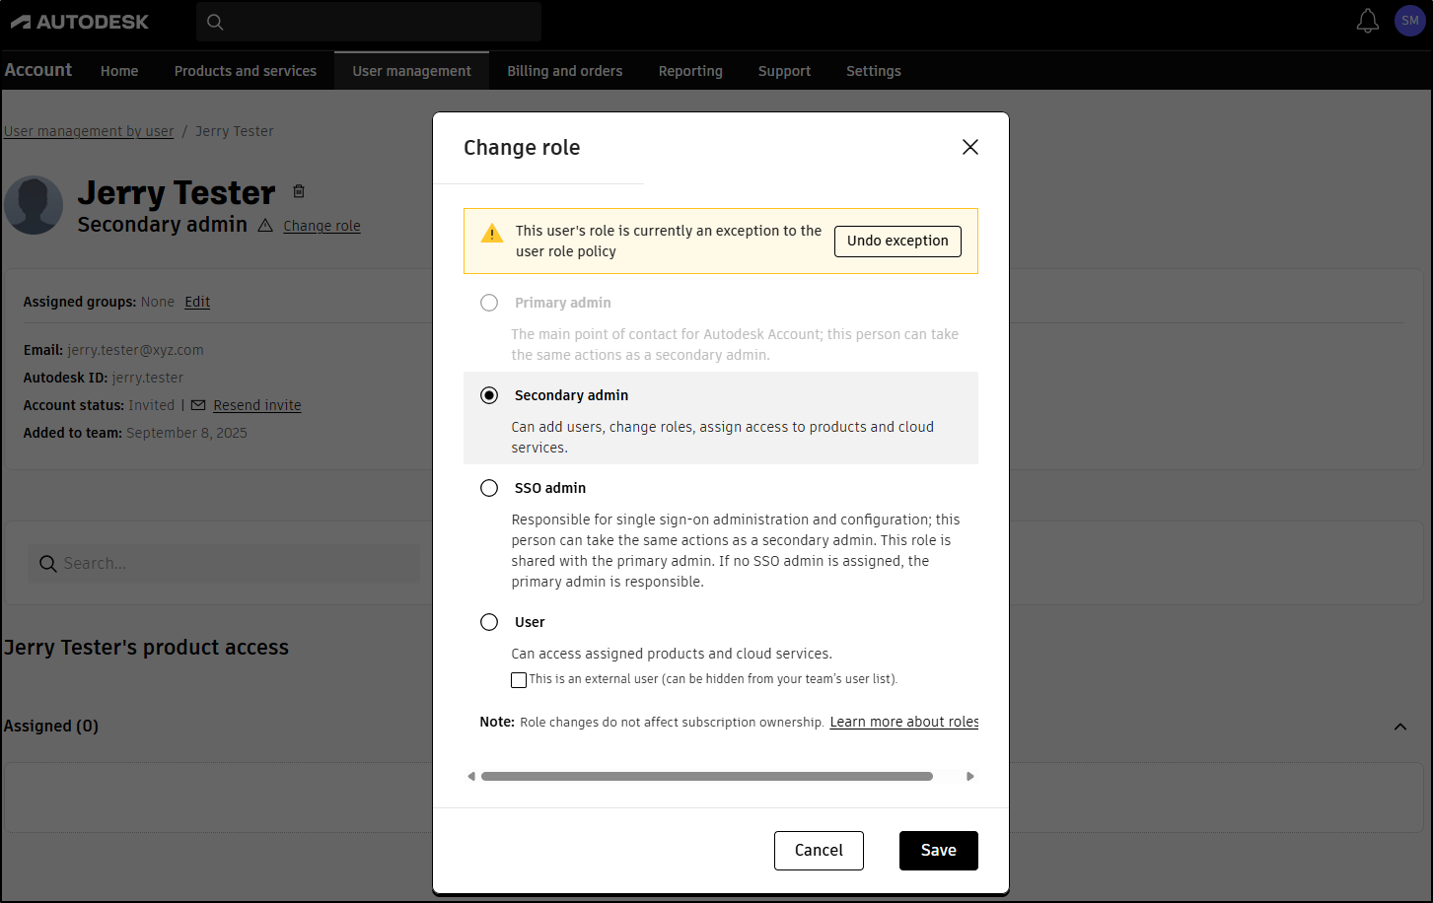Screen dimensions: 1433x903
Task: Click the Jerry Tester breadcrumb text
Action: 235,131
